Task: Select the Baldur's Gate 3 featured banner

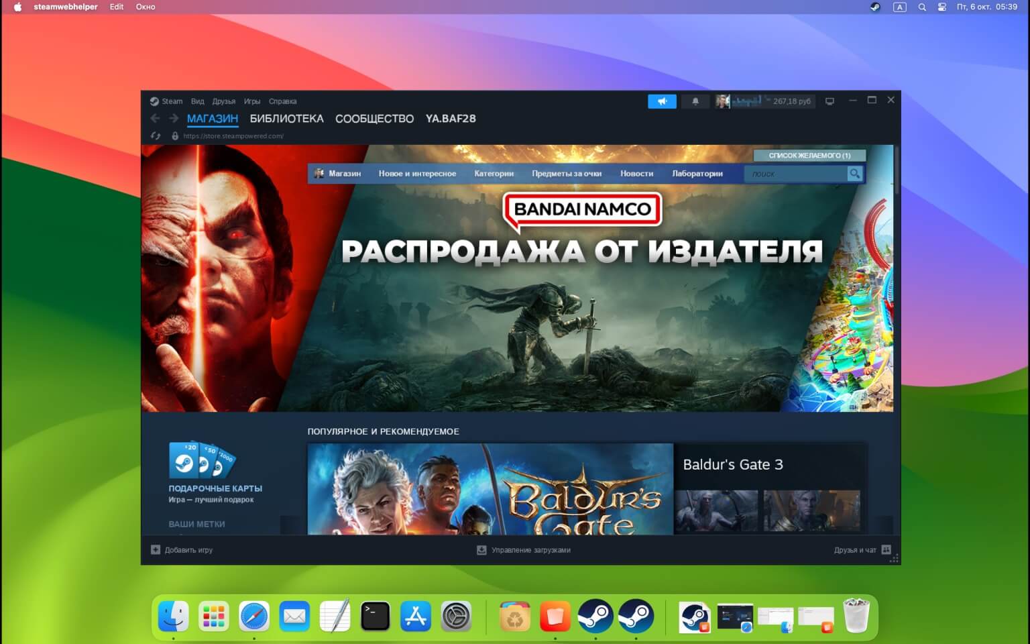Action: point(490,488)
